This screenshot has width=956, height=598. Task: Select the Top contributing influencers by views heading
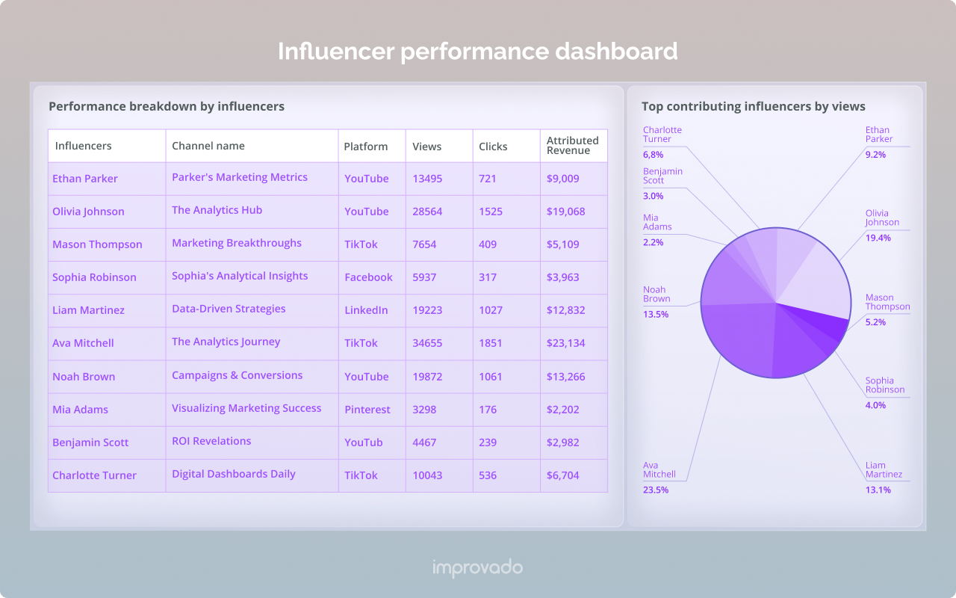coord(754,106)
